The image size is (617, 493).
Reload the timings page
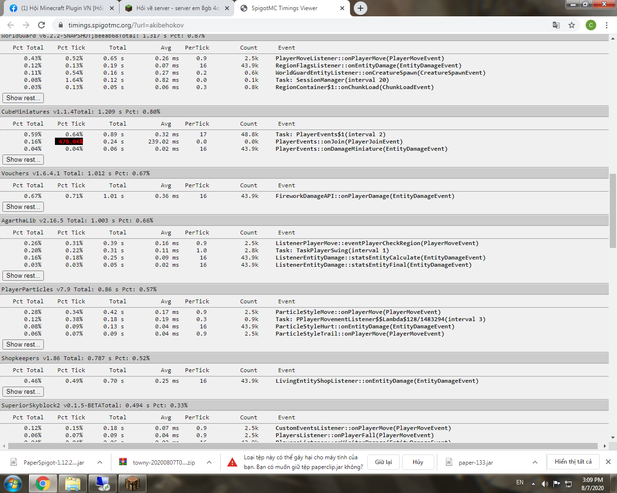pyautogui.click(x=41, y=25)
